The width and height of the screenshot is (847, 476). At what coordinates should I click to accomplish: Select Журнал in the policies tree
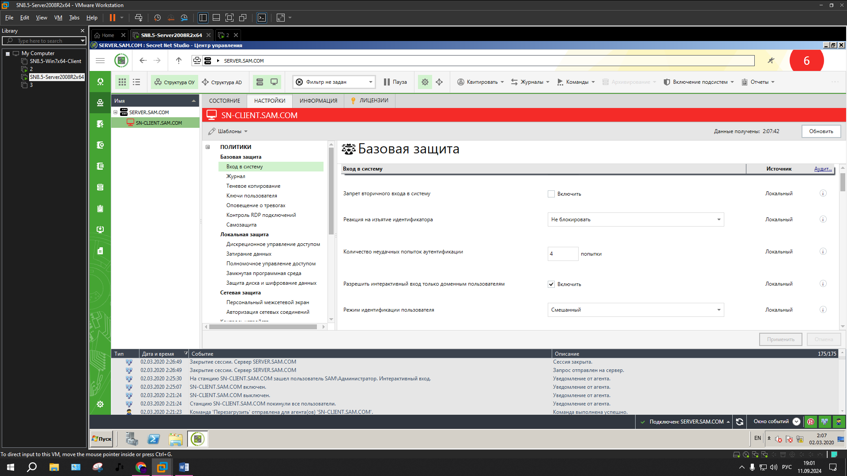click(x=236, y=176)
